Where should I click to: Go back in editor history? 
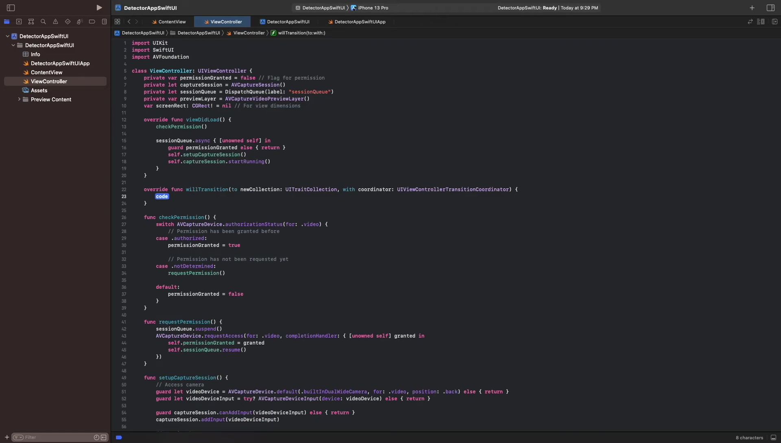point(129,22)
